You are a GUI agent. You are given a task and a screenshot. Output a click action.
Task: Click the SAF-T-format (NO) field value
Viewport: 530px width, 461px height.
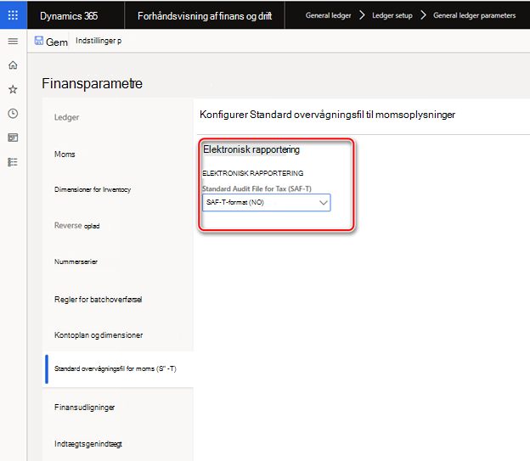[x=235, y=202]
